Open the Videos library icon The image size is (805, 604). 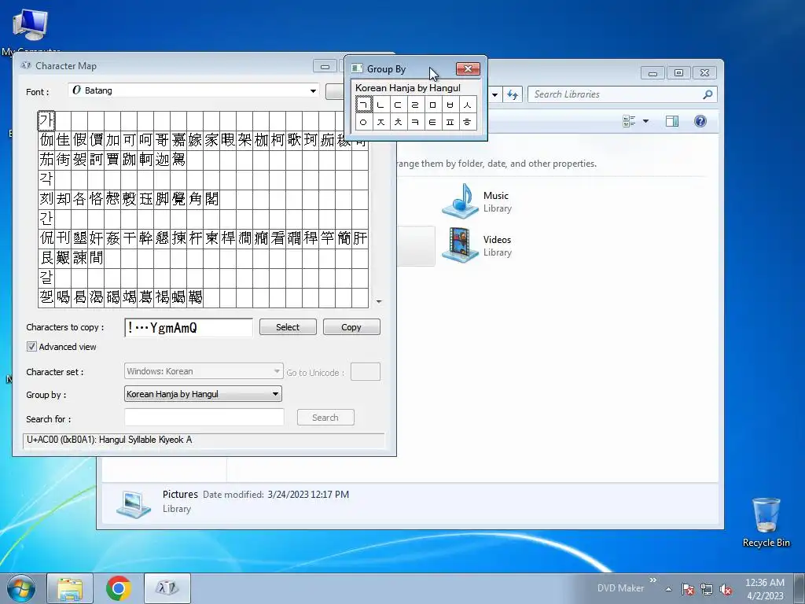pos(461,245)
